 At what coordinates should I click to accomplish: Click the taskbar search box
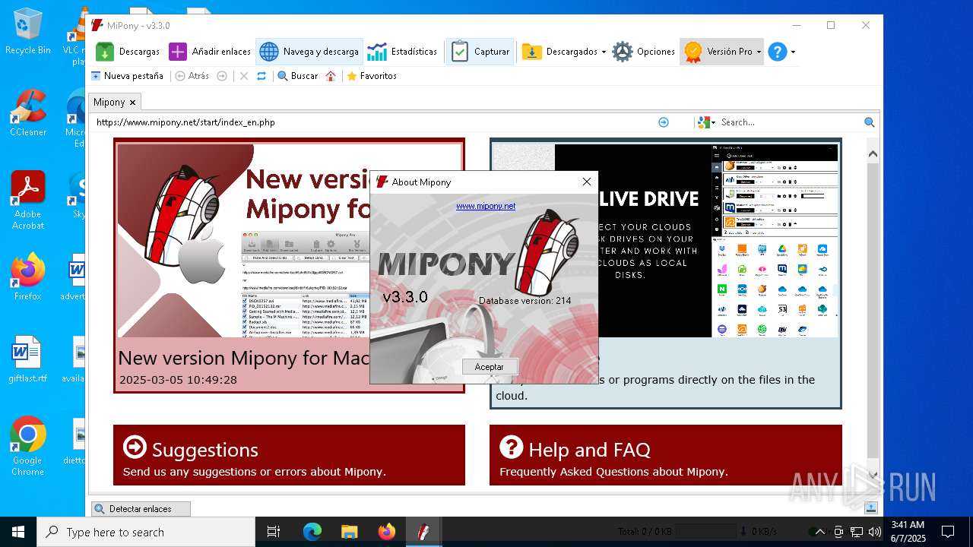[x=146, y=532]
